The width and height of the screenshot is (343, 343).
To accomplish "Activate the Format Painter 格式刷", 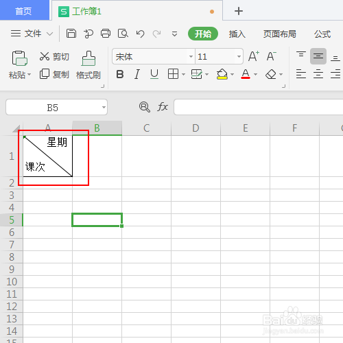I will pos(88,65).
